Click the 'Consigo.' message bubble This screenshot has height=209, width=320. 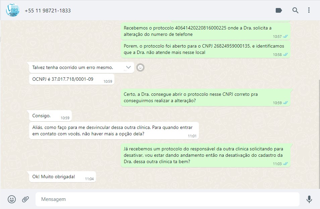point(50,116)
